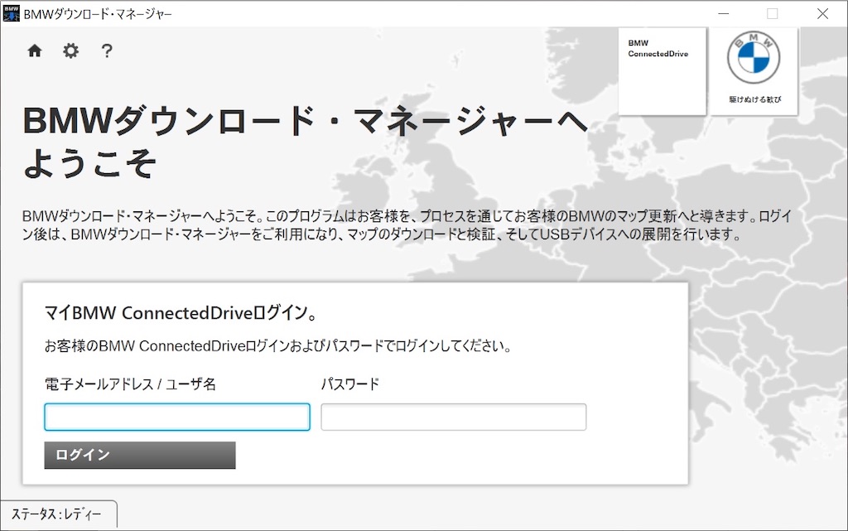Select the home navigation icon

coord(34,51)
